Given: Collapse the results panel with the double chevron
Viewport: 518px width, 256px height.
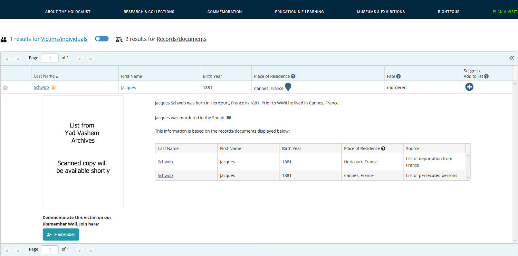Looking at the screenshot, I should (511, 58).
